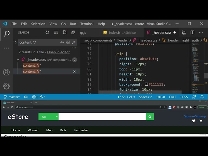208x156 pixels.
Task: Open the Search view in the activity bar
Action: tap(6, 34)
